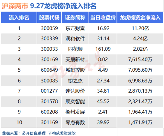Click net inflow 1,471.91万
This screenshot has width=164, height=136.
140,122
